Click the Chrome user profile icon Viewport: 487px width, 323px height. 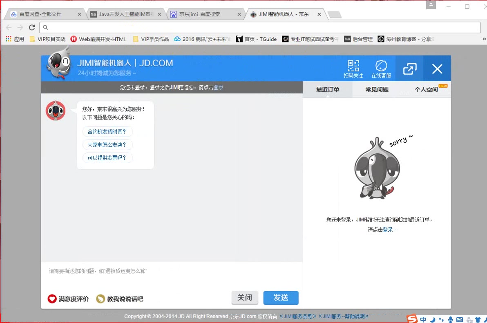click(431, 4)
